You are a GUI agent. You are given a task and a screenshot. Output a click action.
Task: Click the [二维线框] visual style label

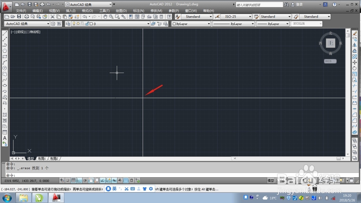pos(33,32)
